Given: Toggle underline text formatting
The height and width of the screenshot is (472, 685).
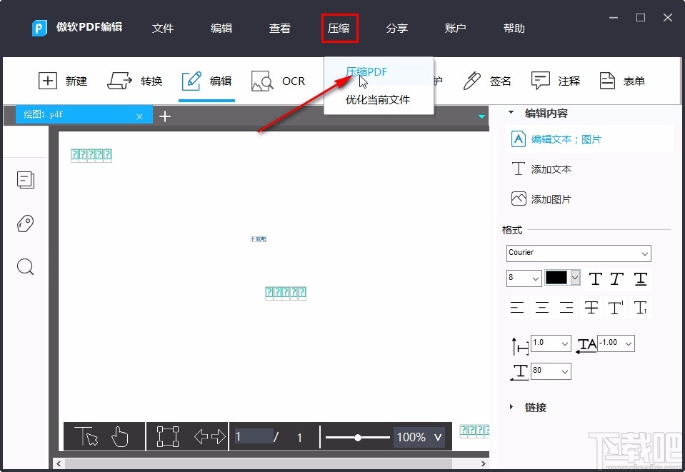Looking at the screenshot, I should 640,278.
